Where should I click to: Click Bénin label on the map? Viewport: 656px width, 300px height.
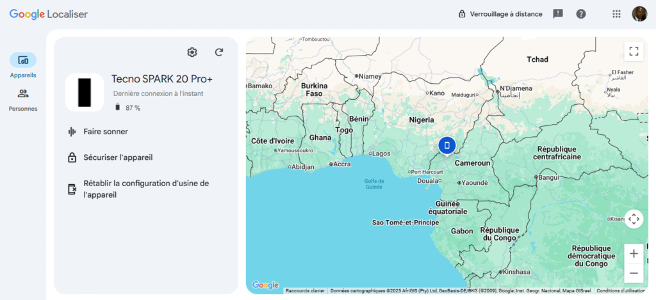click(x=359, y=119)
